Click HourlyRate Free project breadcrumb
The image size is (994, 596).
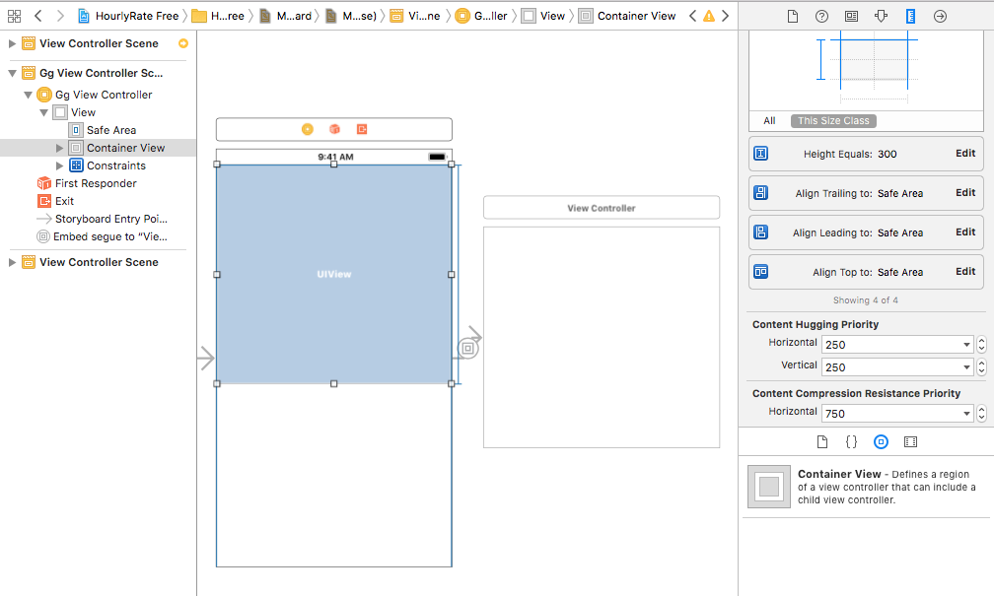coord(128,16)
